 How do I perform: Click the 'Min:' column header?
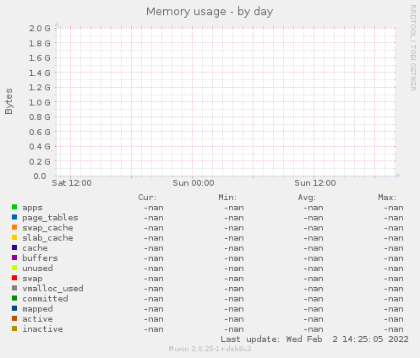coord(227,198)
